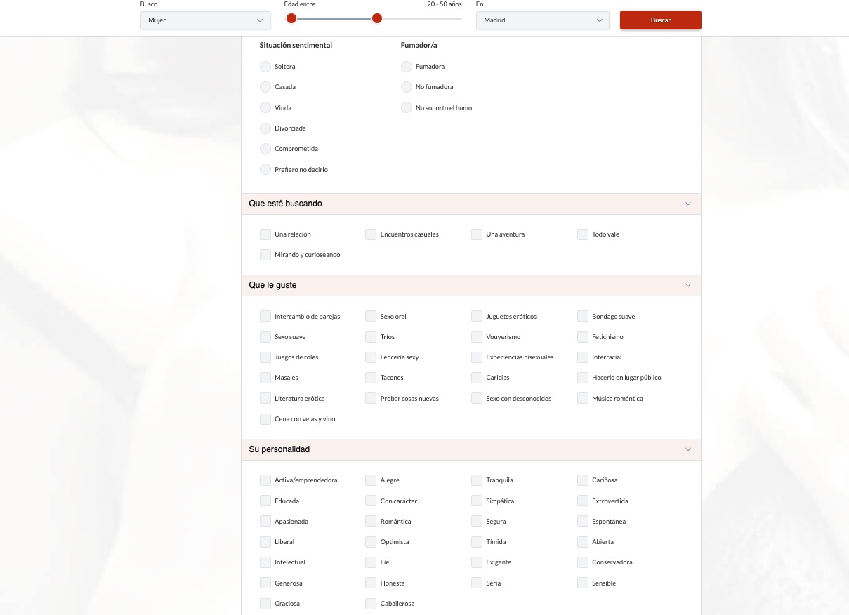849x615 pixels.
Task: Enable the Intelectual checkbox
Action: [x=265, y=562]
